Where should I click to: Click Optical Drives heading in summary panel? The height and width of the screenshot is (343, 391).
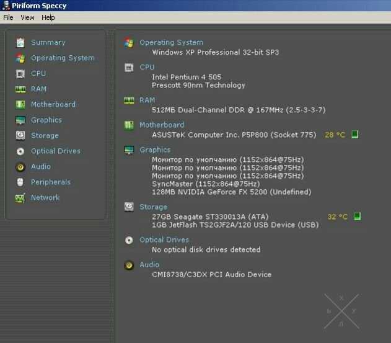164,240
